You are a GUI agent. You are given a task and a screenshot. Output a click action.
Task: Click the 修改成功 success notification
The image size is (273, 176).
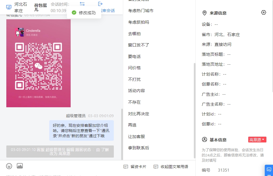(x=84, y=13)
